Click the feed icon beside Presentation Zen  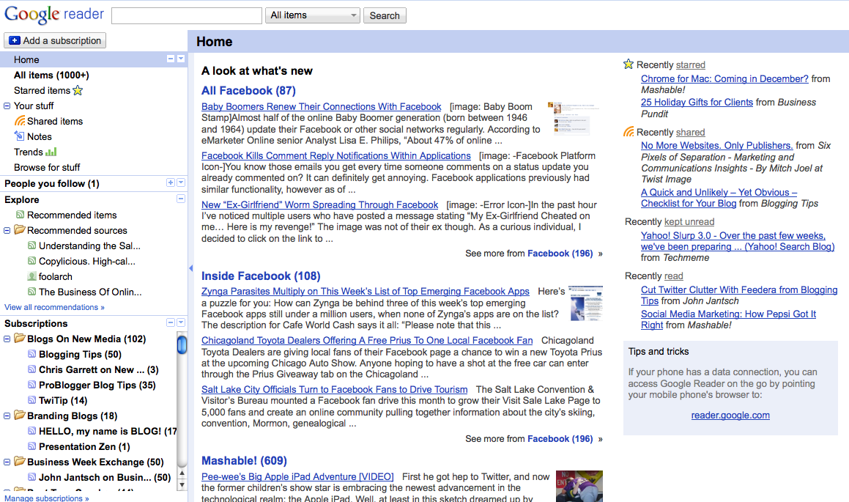(31, 446)
